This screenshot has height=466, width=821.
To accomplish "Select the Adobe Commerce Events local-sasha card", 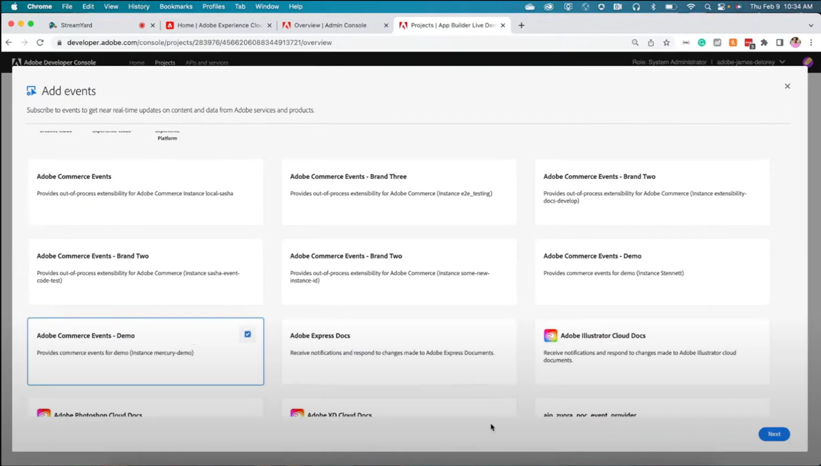I will tap(146, 192).
